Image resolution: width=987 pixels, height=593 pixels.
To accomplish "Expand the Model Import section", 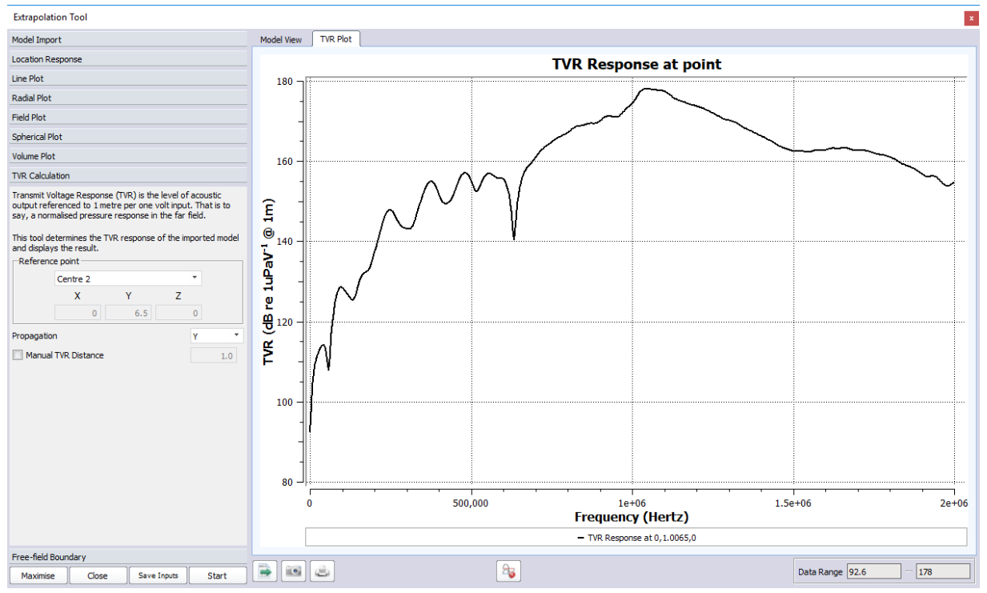I will (128, 39).
